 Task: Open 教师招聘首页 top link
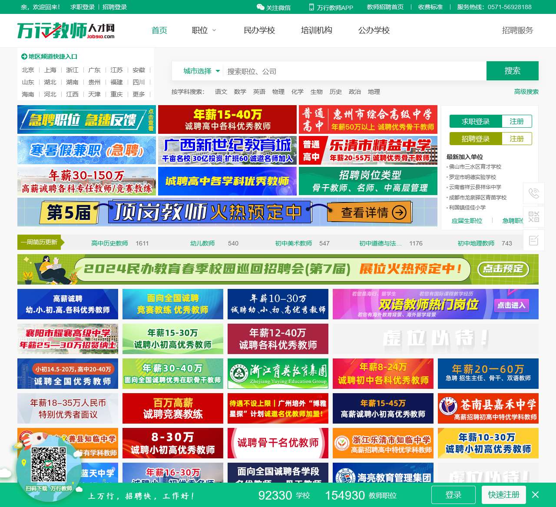pyautogui.click(x=385, y=7)
